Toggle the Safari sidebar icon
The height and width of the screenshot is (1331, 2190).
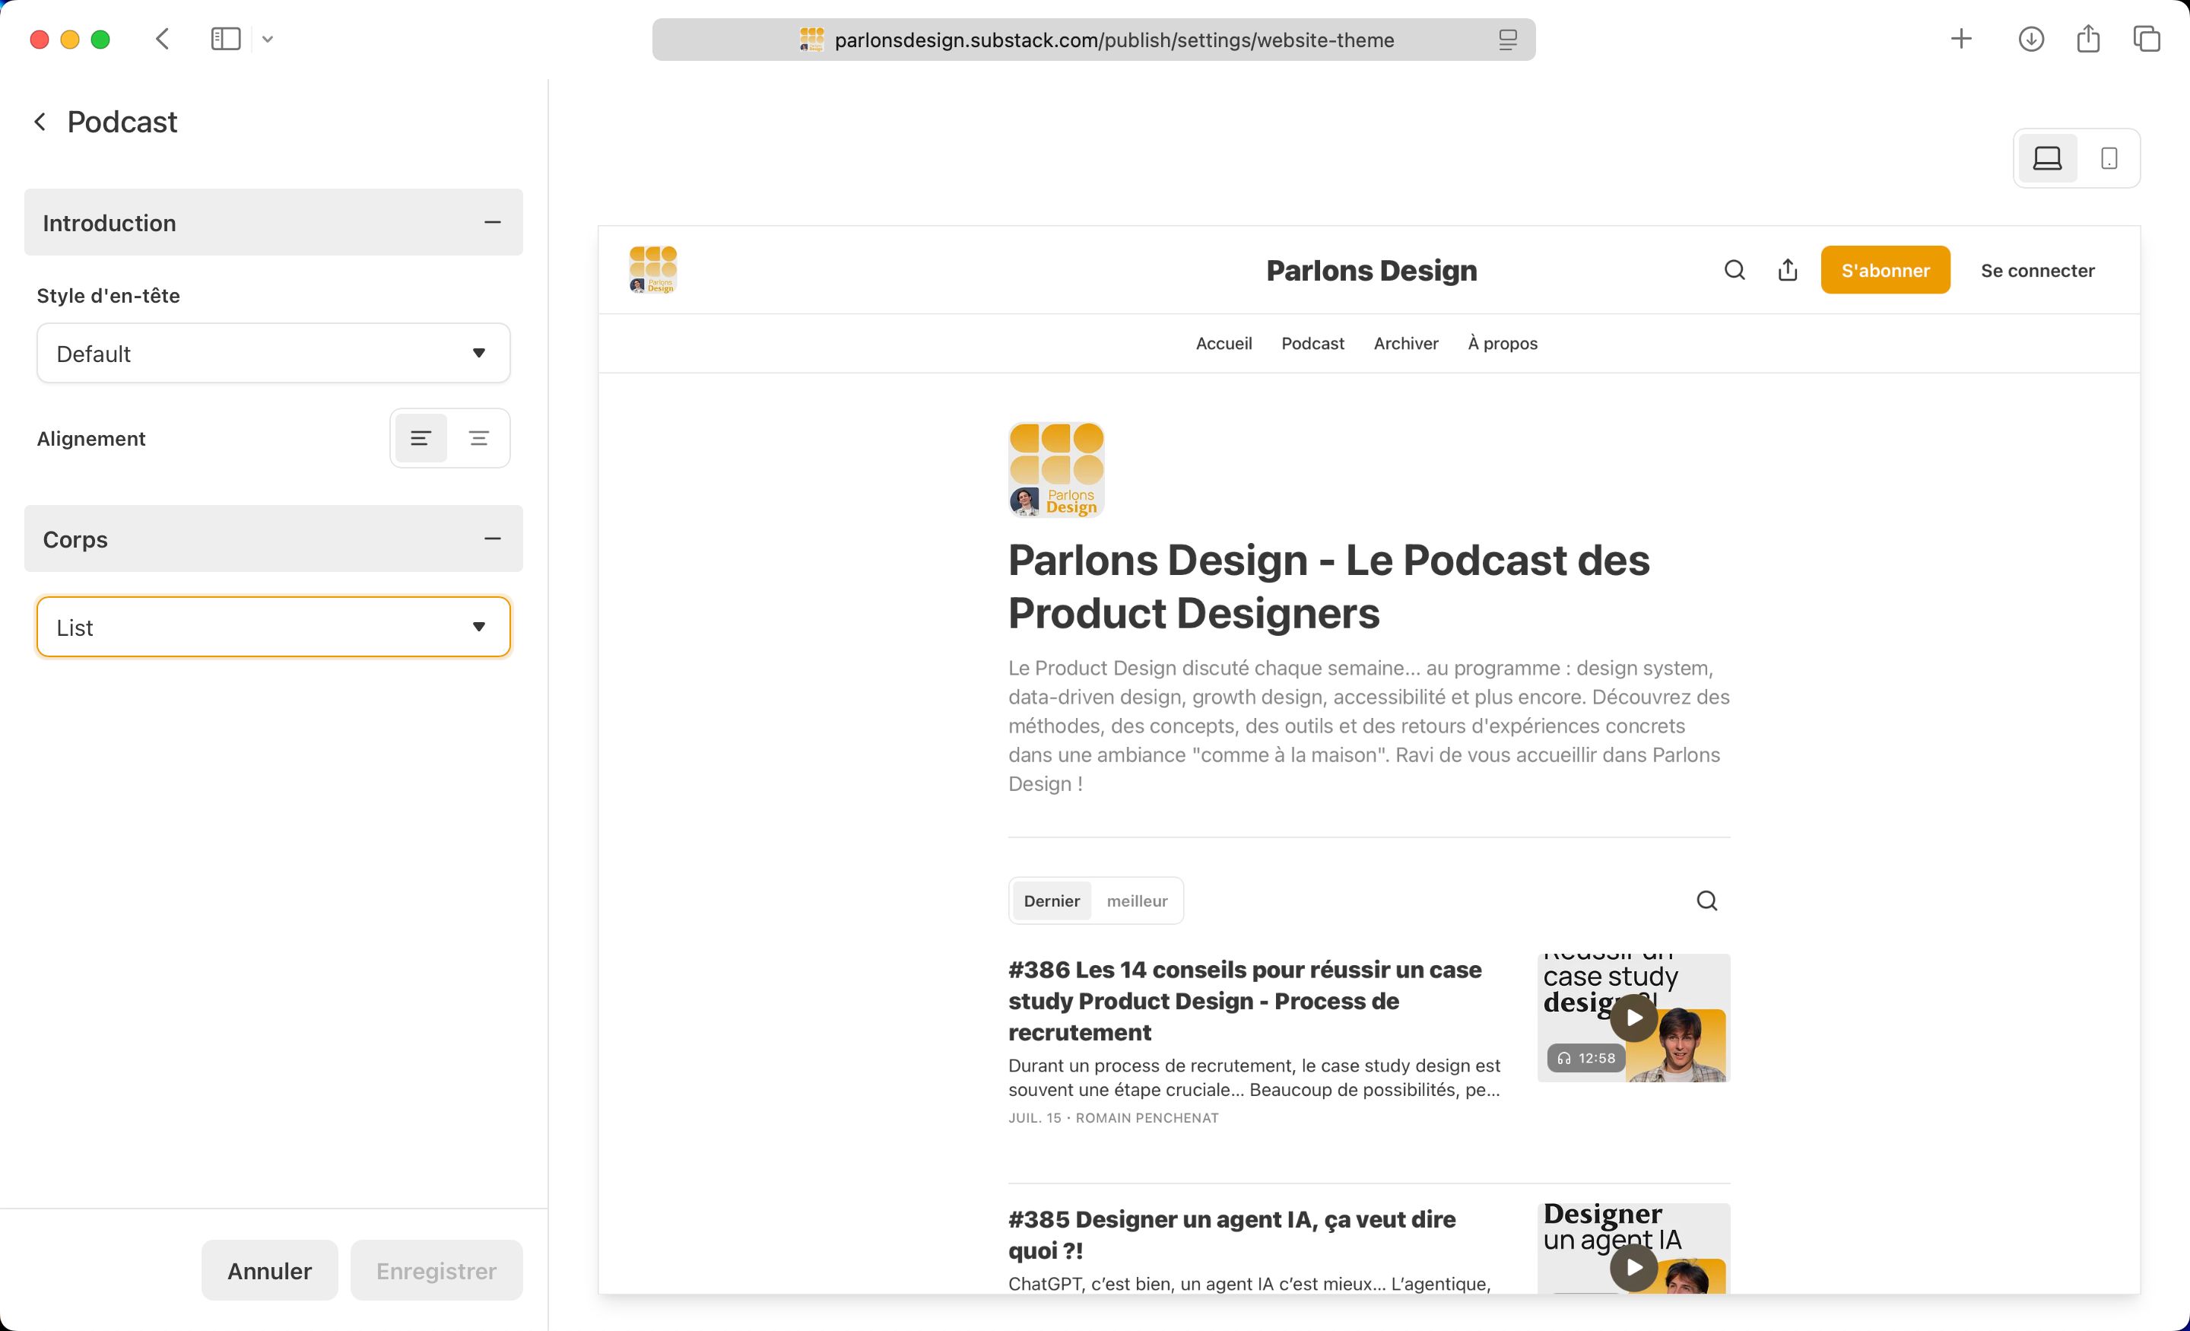coord(226,39)
